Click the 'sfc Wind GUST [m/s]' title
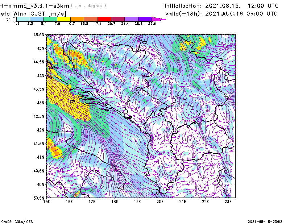The image size is (290, 224). tap(33, 14)
